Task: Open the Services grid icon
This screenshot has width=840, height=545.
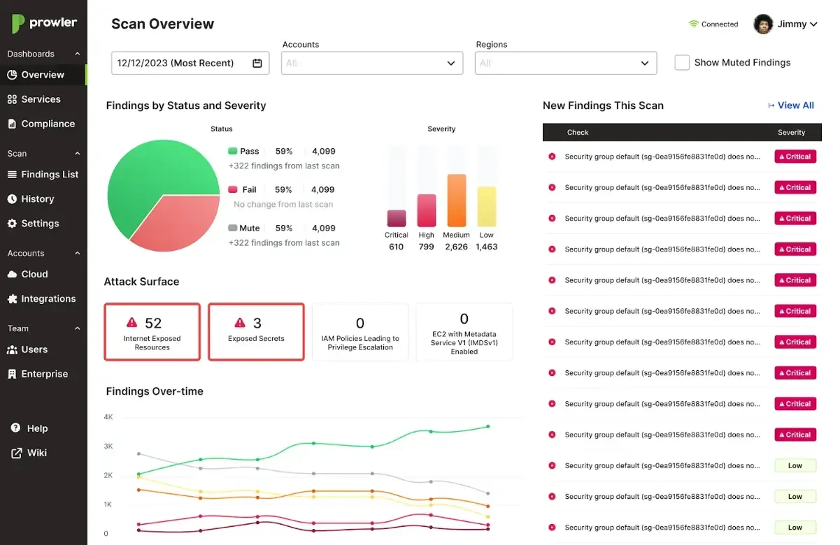Action: [12, 99]
